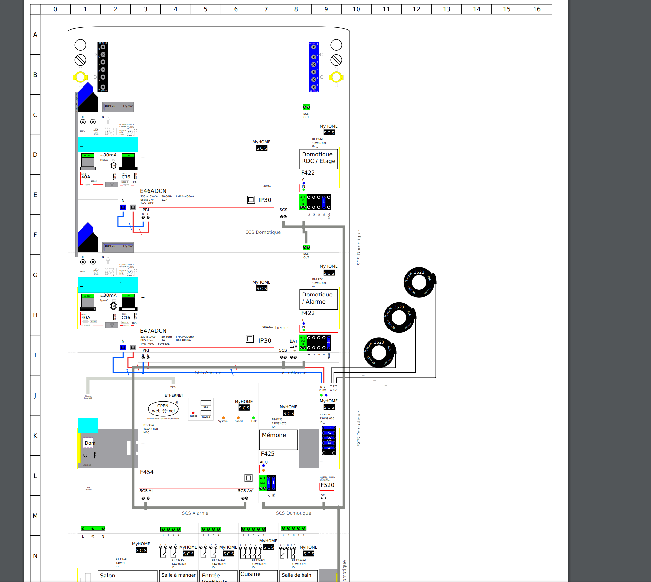Viewport: 651px width, 582px height.
Task: Click the MyHOME SCS logo on E47ADCN
Action: click(261, 286)
